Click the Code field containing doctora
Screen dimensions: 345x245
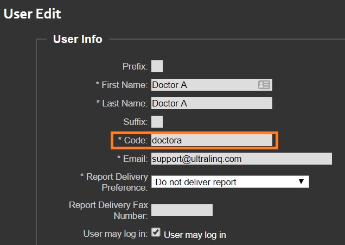pyautogui.click(x=212, y=140)
